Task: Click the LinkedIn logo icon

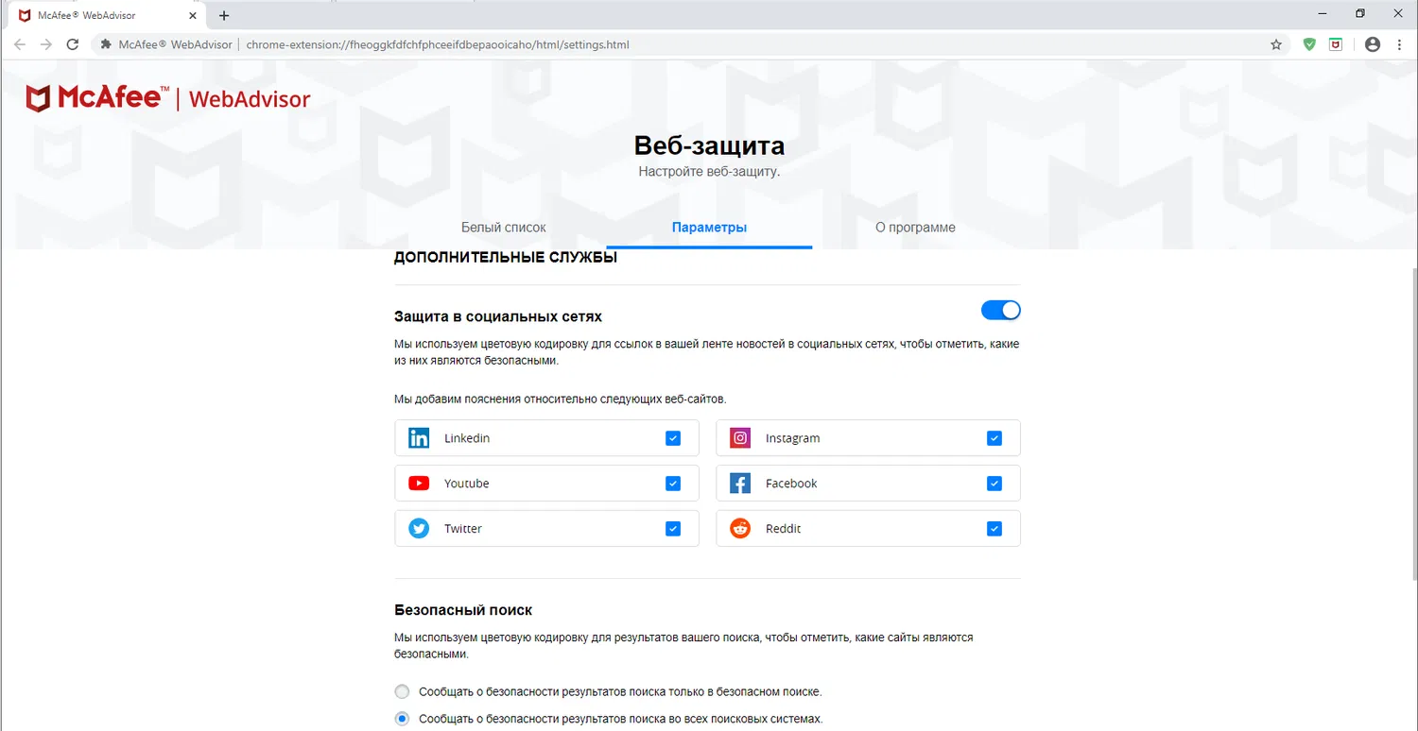Action: coord(419,438)
